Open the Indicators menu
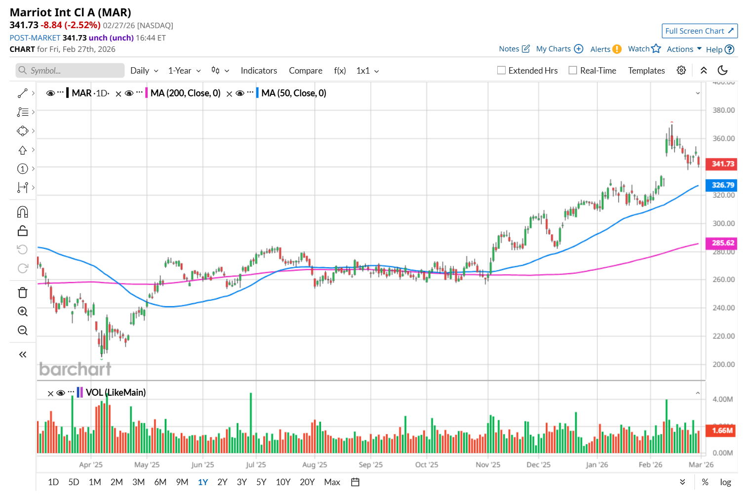This screenshot has height=495, width=754. click(259, 71)
